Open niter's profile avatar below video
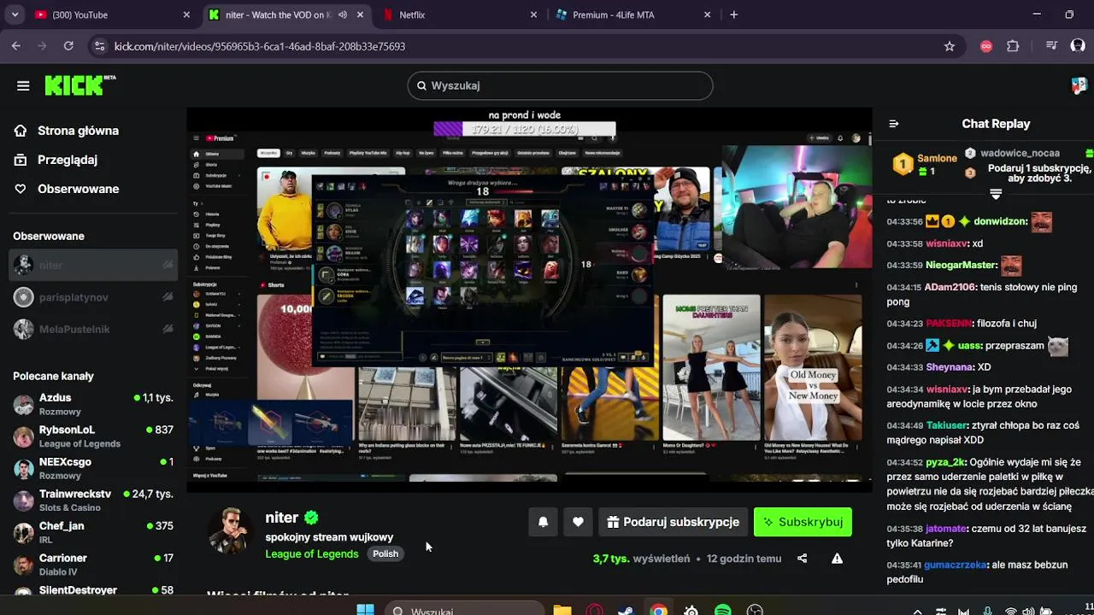Image resolution: width=1094 pixels, height=615 pixels. [229, 531]
